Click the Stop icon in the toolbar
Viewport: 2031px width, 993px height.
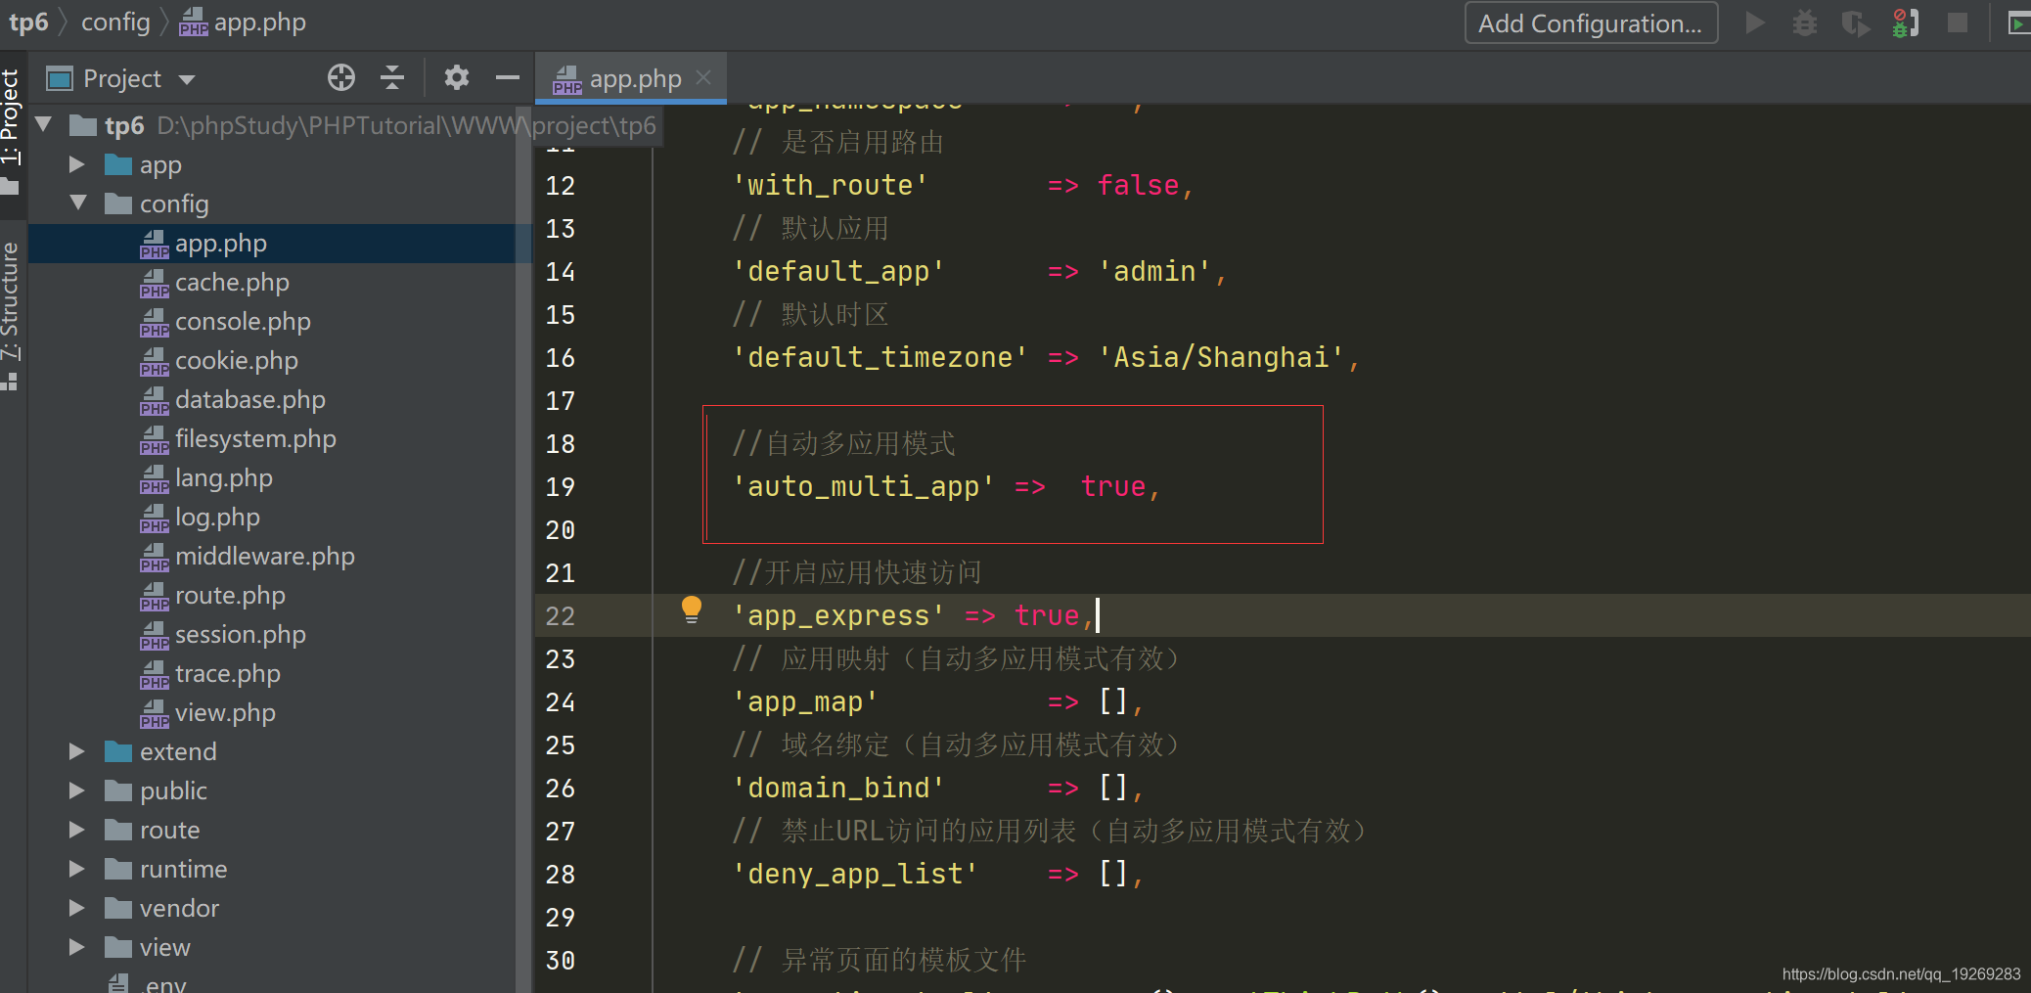click(1957, 23)
